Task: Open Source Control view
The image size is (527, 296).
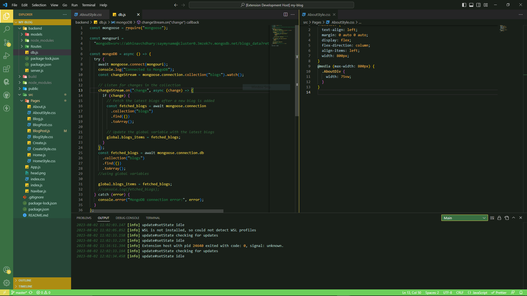Action: point(7,42)
